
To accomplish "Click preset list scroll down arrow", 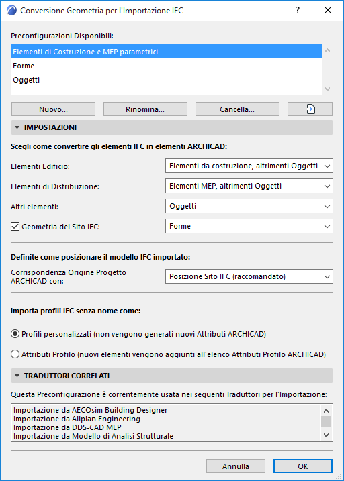I will [x=327, y=89].
